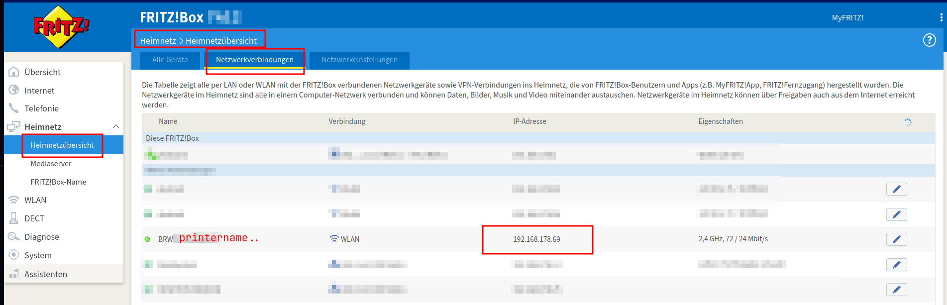Image resolution: width=947 pixels, height=305 pixels.
Task: Open System via its sidebar icon
Action: [14, 255]
